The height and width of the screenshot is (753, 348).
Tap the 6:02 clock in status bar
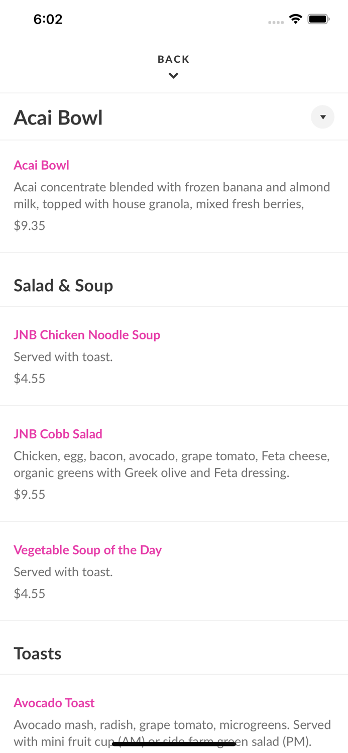[48, 19]
